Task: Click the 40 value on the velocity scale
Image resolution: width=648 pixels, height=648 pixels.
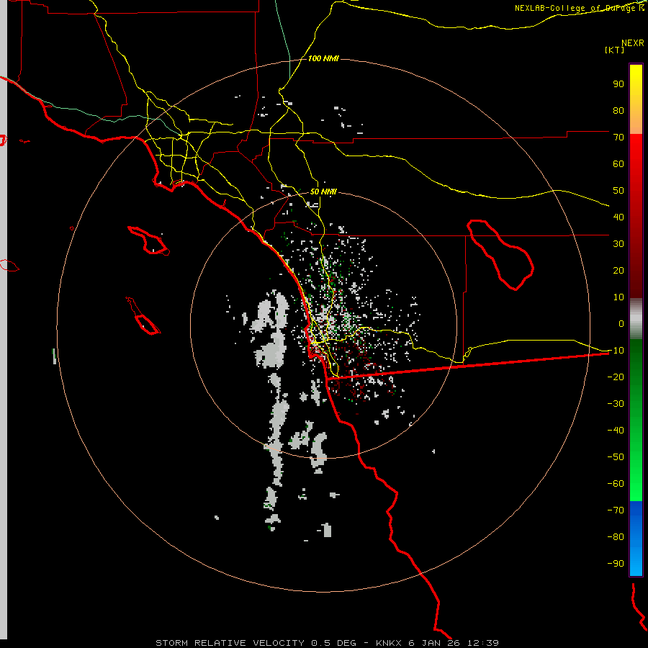Action: pyautogui.click(x=618, y=217)
